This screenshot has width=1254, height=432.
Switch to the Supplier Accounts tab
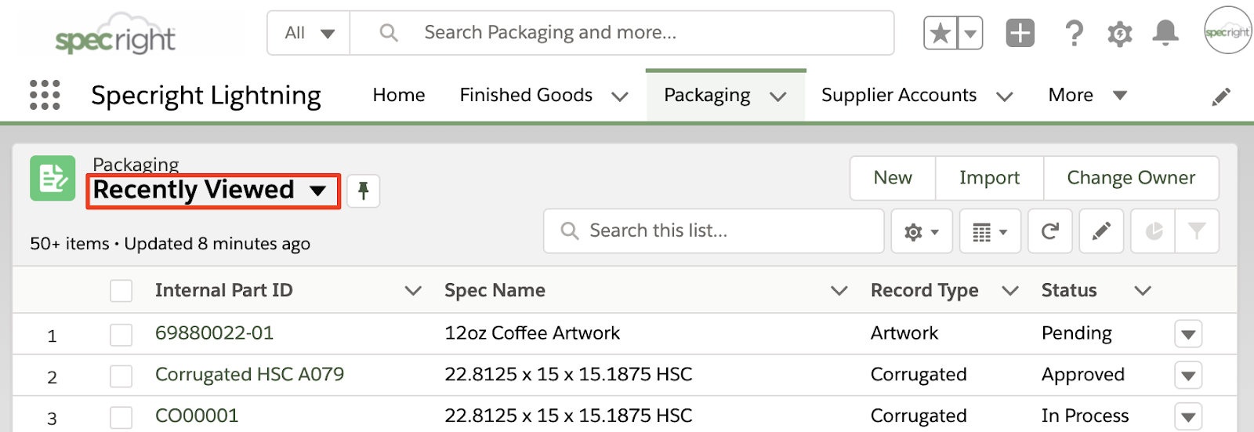(x=899, y=95)
